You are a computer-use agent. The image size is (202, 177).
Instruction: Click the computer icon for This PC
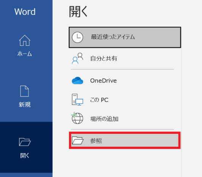pos(77,100)
